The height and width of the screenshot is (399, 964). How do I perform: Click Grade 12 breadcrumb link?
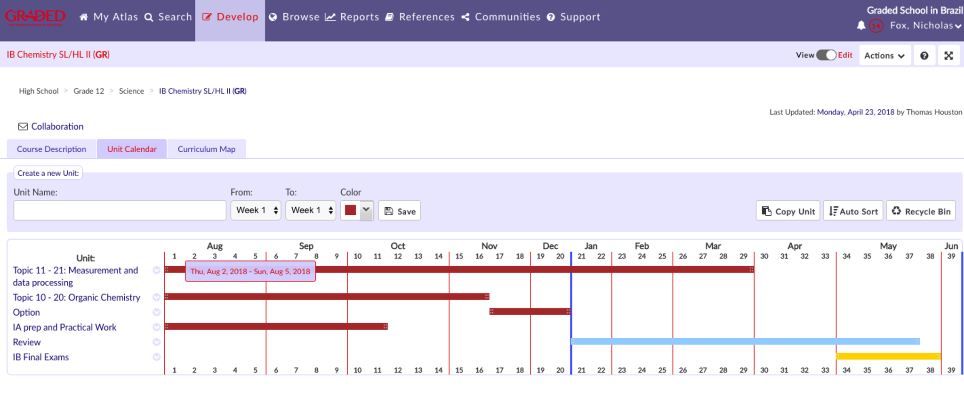88,91
